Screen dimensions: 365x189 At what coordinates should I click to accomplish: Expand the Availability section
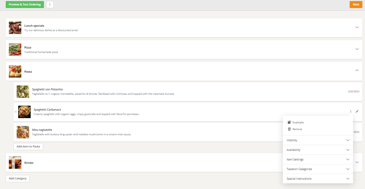(x=318, y=150)
